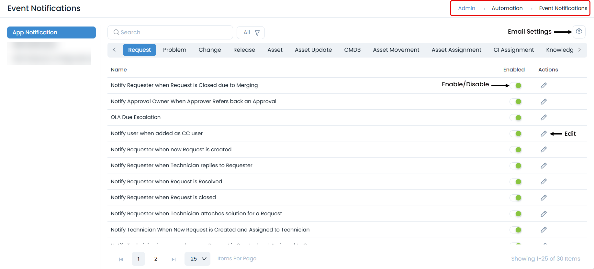594x269 pixels.
Task: Edit 'new Request is created' notification
Action: [544, 149]
